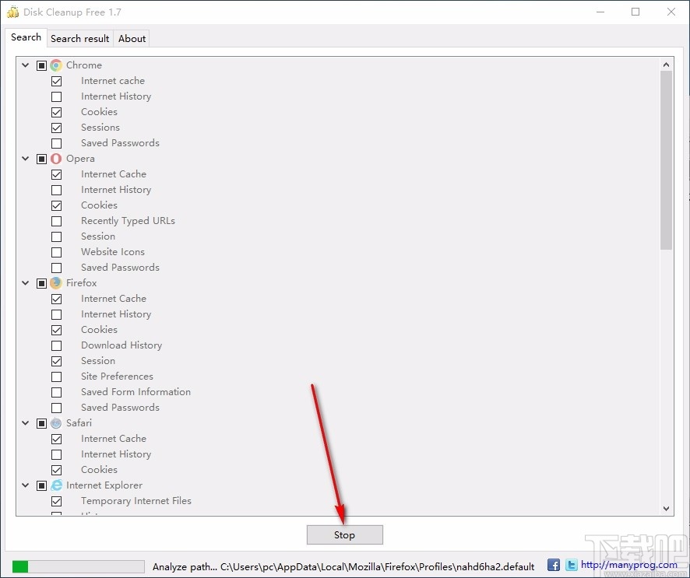Select Opera Internet History label
Viewport: 690px width, 578px height.
pos(116,190)
